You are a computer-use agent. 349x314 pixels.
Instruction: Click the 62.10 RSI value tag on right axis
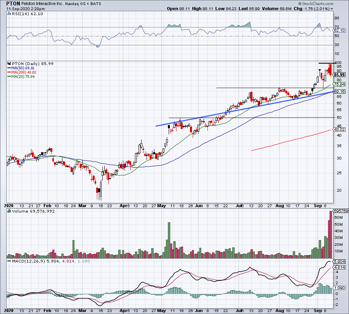(340, 30)
